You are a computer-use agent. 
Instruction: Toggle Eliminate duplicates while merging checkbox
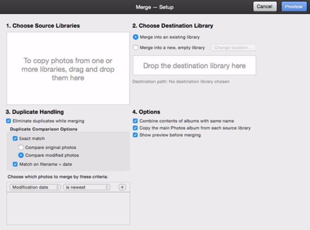click(8, 121)
